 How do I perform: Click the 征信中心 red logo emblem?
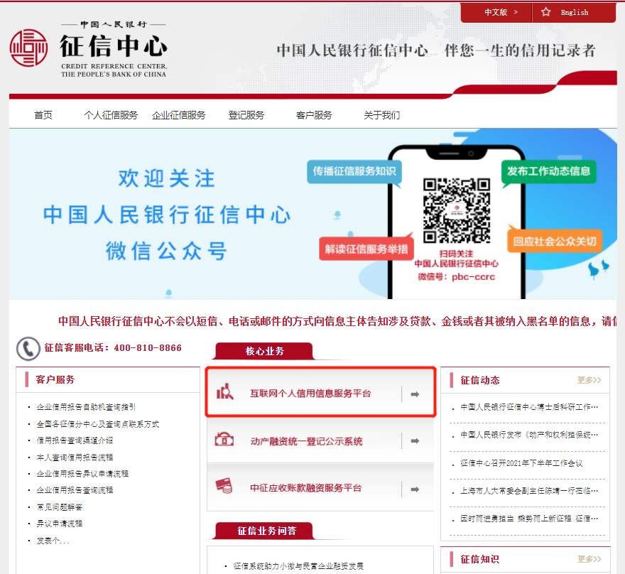click(x=28, y=48)
